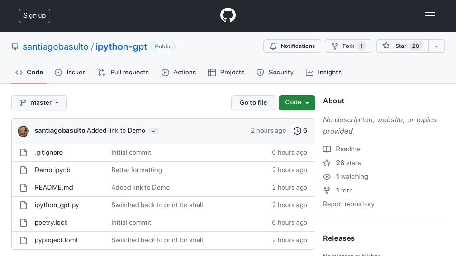456x256 pixels.
Task: Switch to the Projects tab
Action: 226,72
